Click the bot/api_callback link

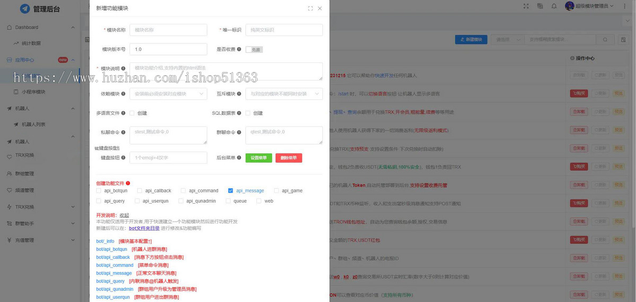click(x=113, y=257)
